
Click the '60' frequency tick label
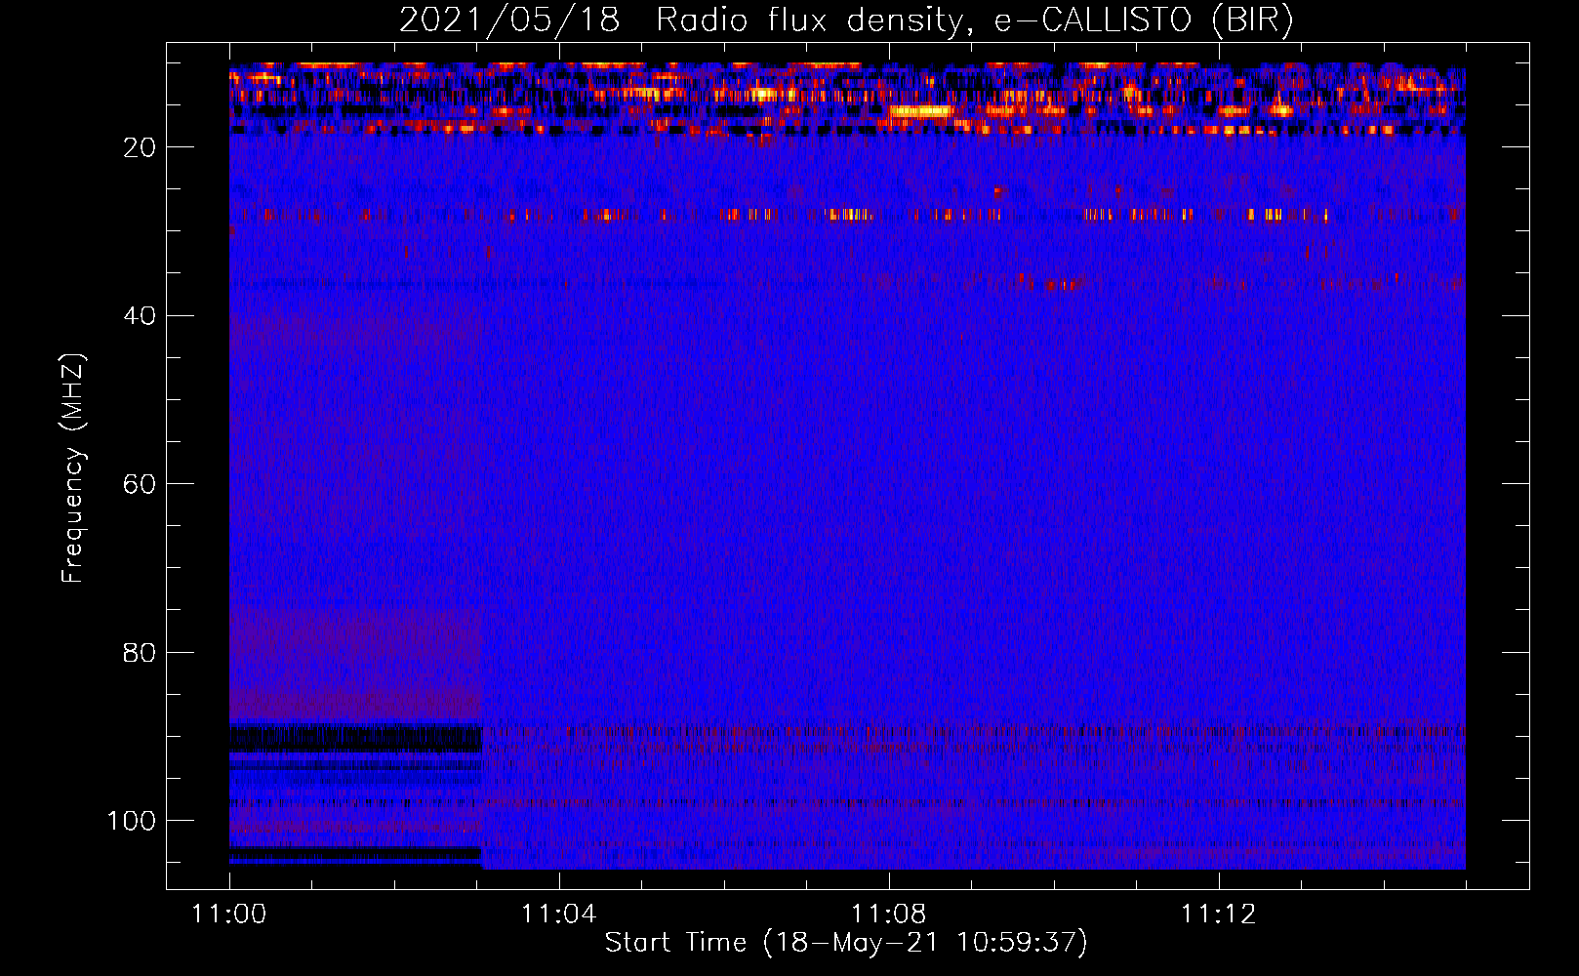141,484
